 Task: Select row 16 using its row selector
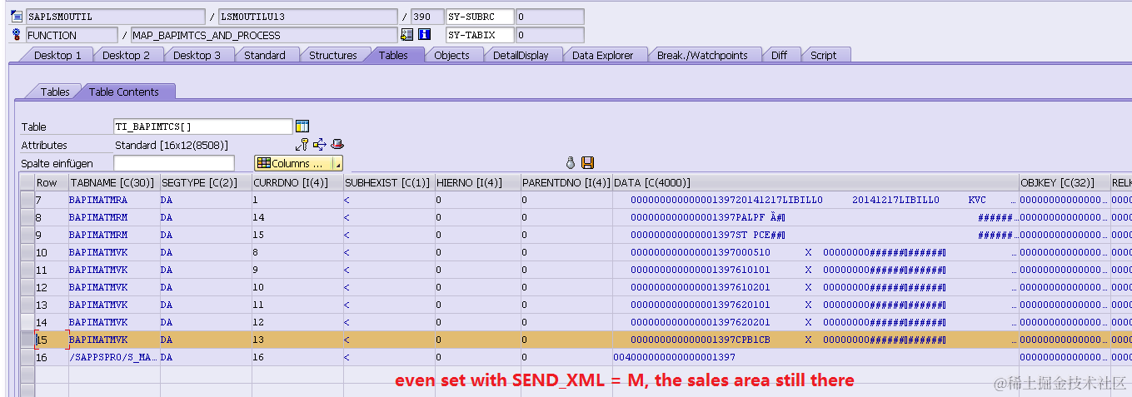27,357
